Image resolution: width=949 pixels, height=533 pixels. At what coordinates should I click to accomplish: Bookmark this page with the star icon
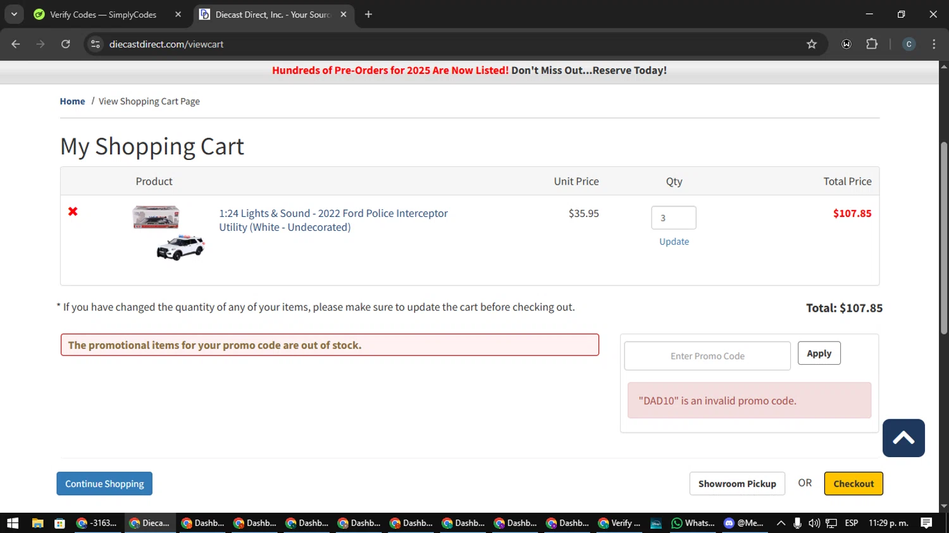pyautogui.click(x=812, y=44)
